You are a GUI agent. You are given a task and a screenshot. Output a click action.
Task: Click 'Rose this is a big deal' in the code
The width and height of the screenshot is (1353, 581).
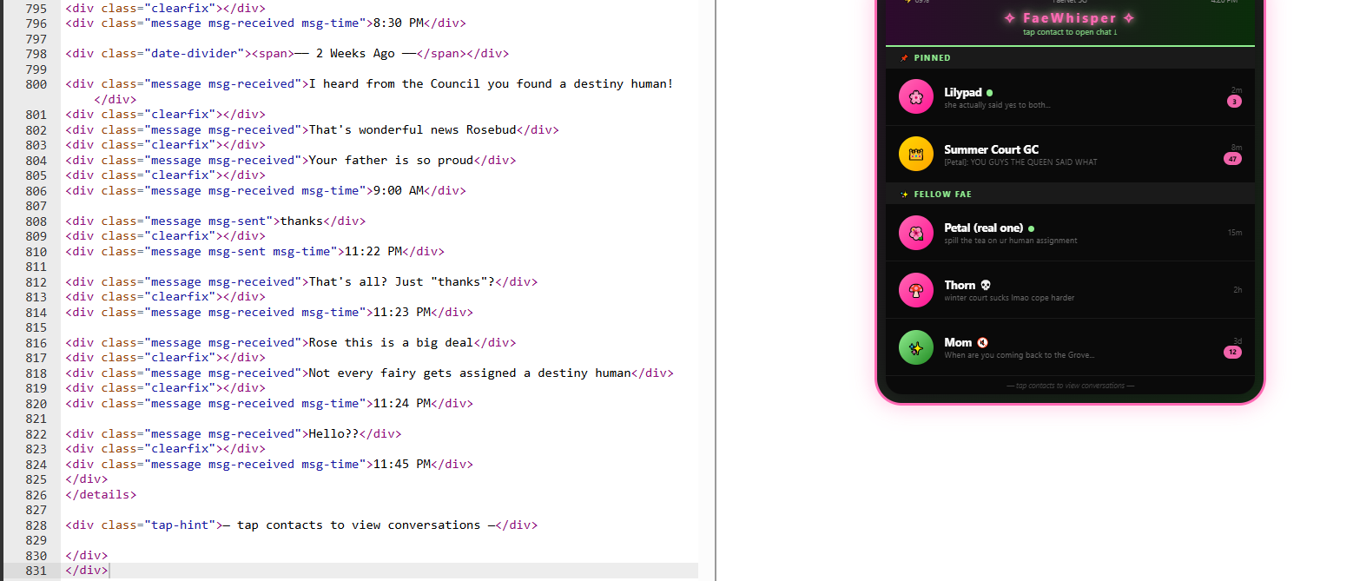[391, 343]
